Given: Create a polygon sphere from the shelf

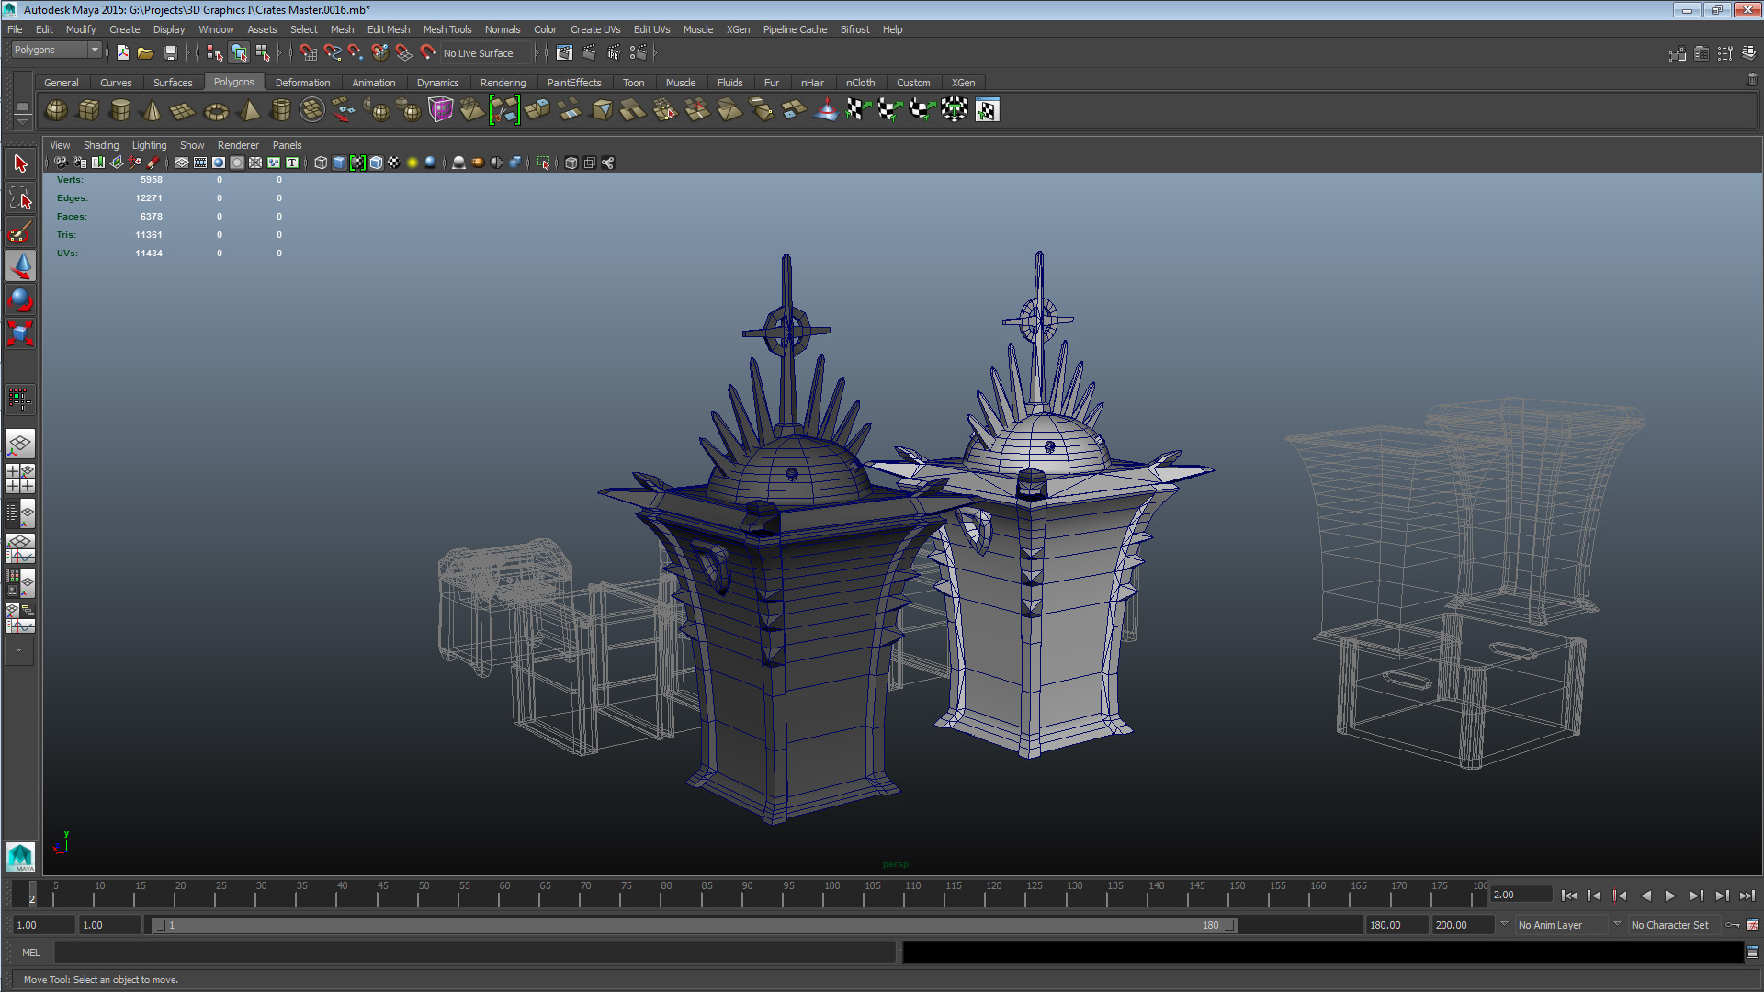Looking at the screenshot, I should [x=56, y=110].
